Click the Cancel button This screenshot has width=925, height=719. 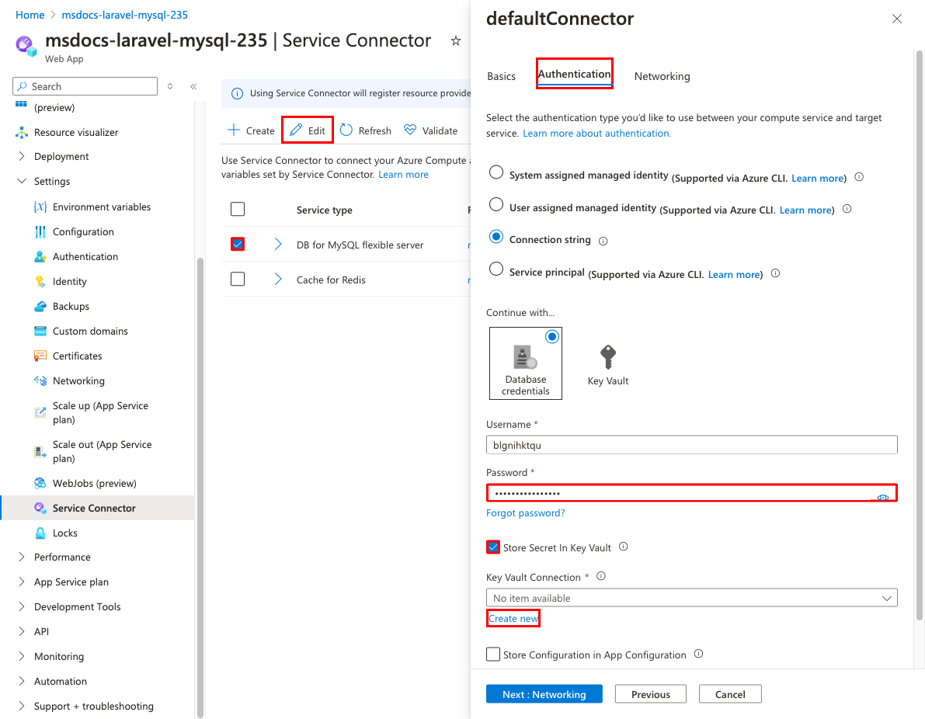(x=730, y=694)
